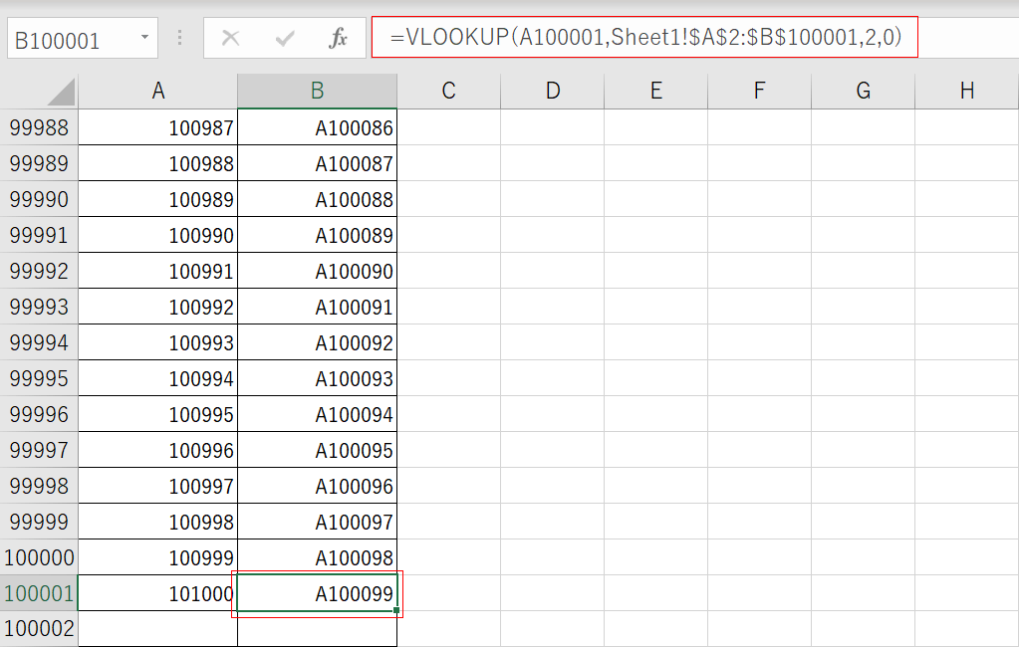Click cell containing 100989
This screenshot has width=1019, height=647.
point(158,199)
